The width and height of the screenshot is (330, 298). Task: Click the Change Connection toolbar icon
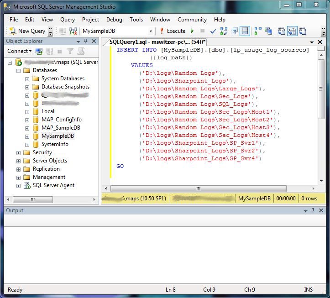(63, 31)
